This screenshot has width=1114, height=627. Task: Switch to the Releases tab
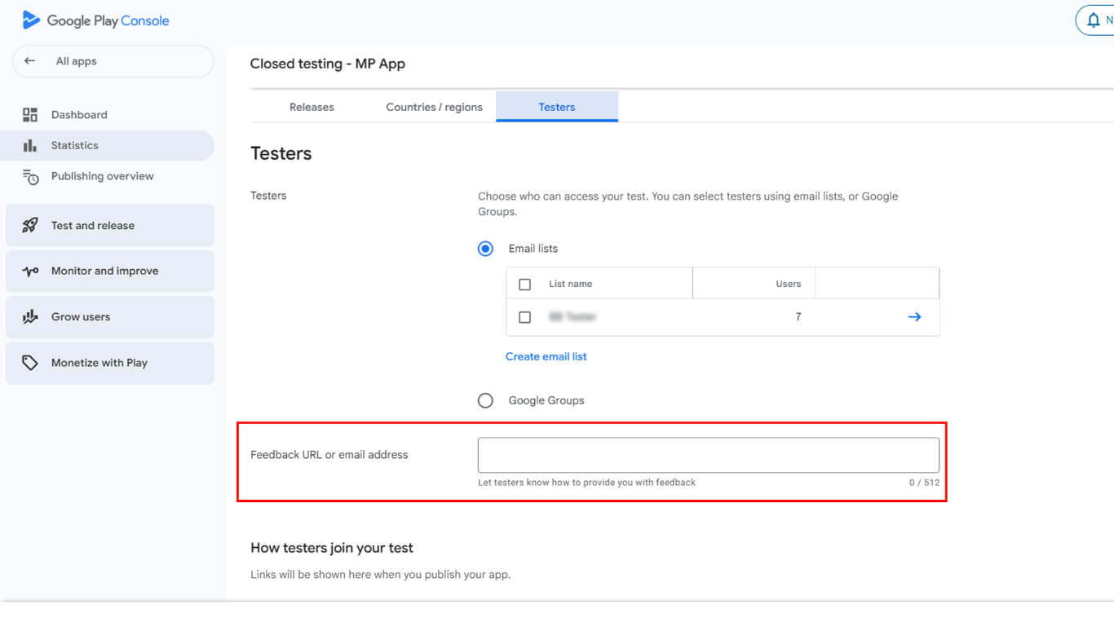(312, 107)
